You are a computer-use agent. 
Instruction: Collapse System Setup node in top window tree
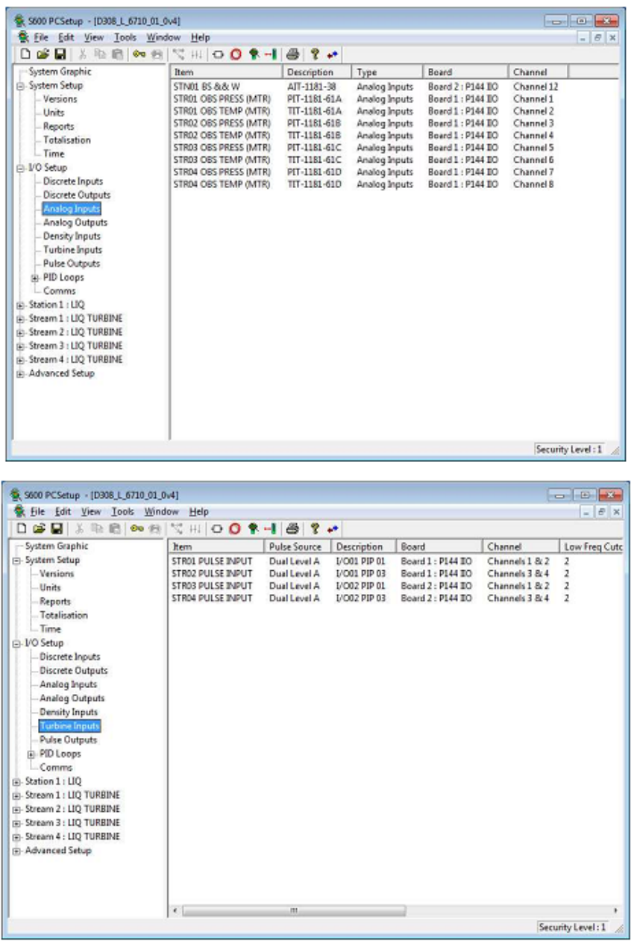pyautogui.click(x=20, y=86)
